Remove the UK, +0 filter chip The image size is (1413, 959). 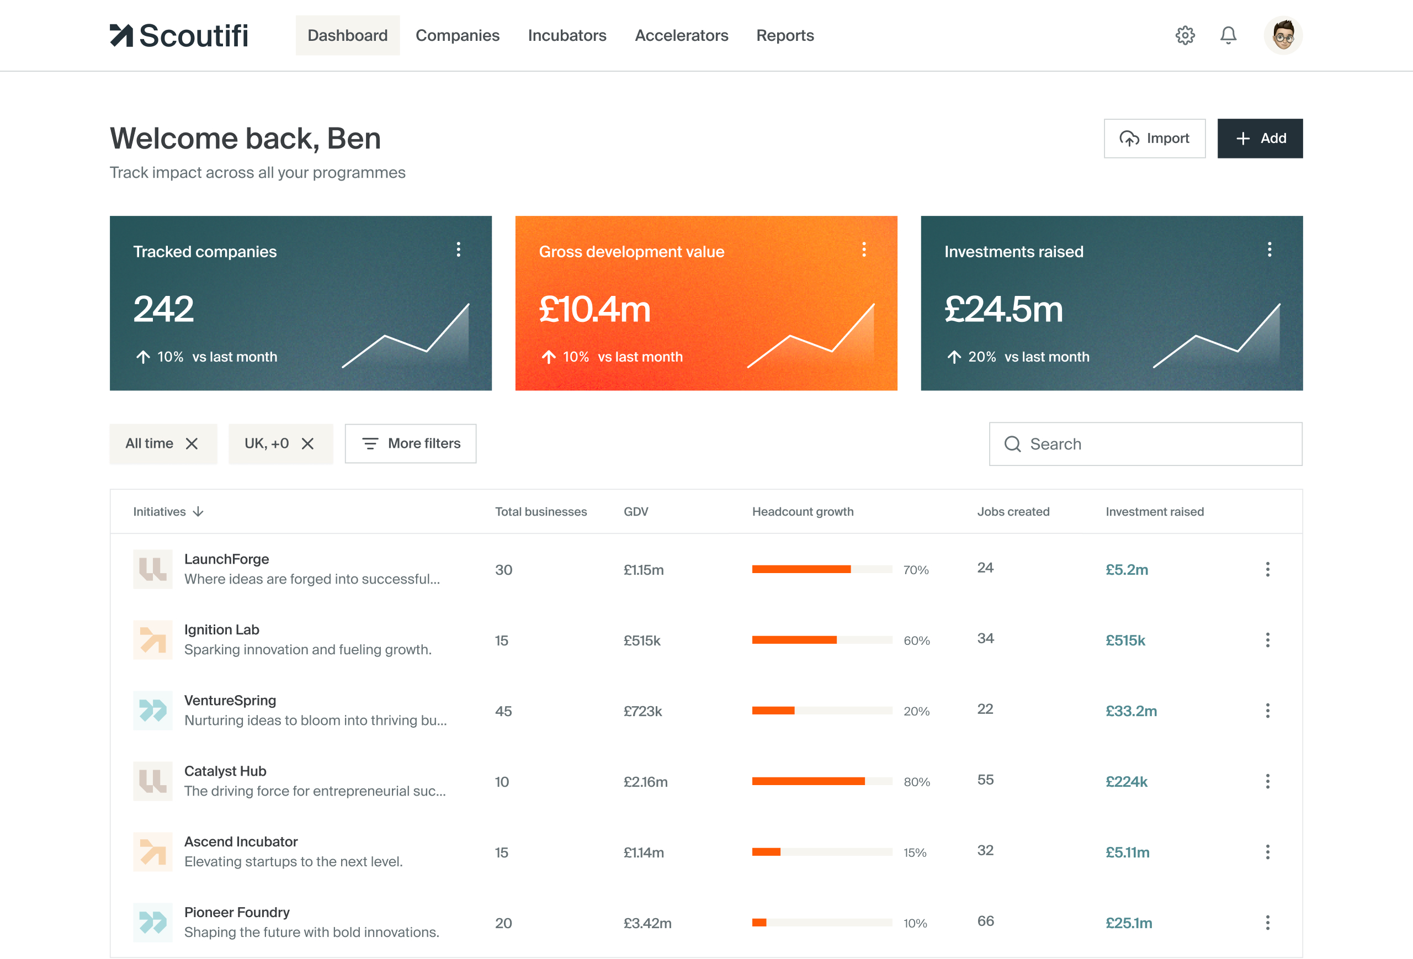(307, 444)
